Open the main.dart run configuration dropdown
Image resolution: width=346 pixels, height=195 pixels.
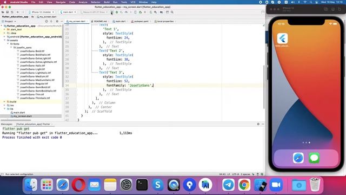(68, 12)
